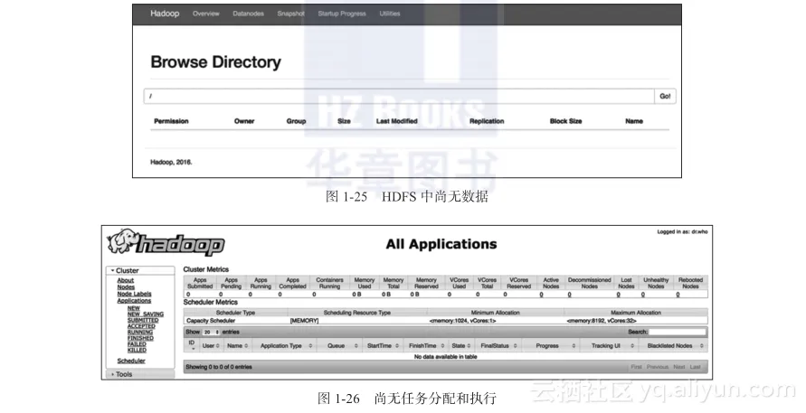Viewport: 806px width, 413px height.
Task: Click the Next pagination button
Action: (x=679, y=367)
